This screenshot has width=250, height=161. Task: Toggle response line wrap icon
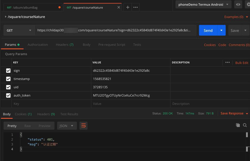[x=84, y=126]
